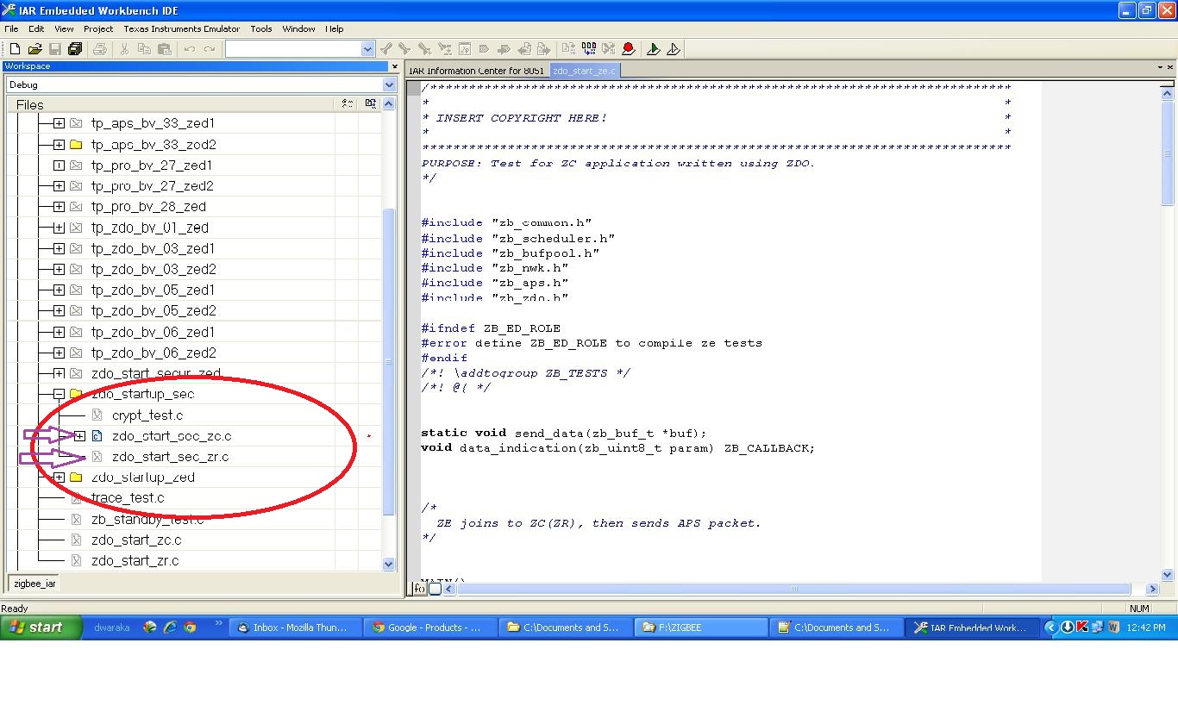Click the second Files column header icon
Viewport: 1178px width, 718px height.
[x=370, y=103]
